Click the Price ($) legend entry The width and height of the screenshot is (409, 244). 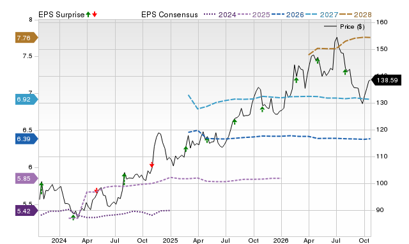(344, 27)
